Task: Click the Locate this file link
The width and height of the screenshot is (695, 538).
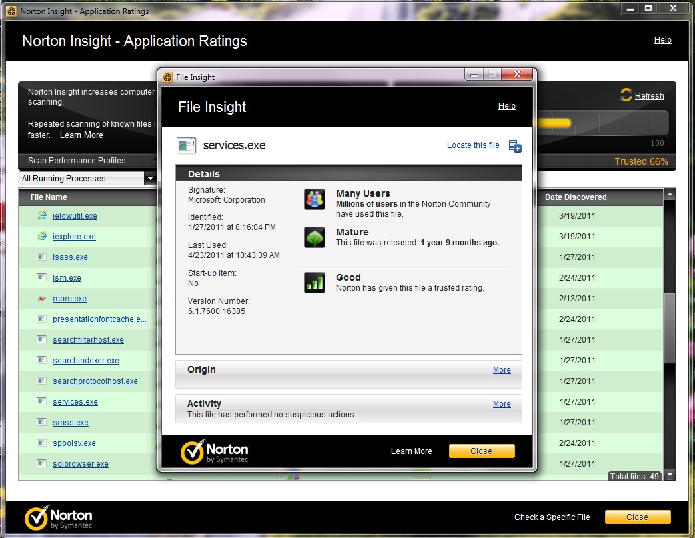Action: click(473, 145)
